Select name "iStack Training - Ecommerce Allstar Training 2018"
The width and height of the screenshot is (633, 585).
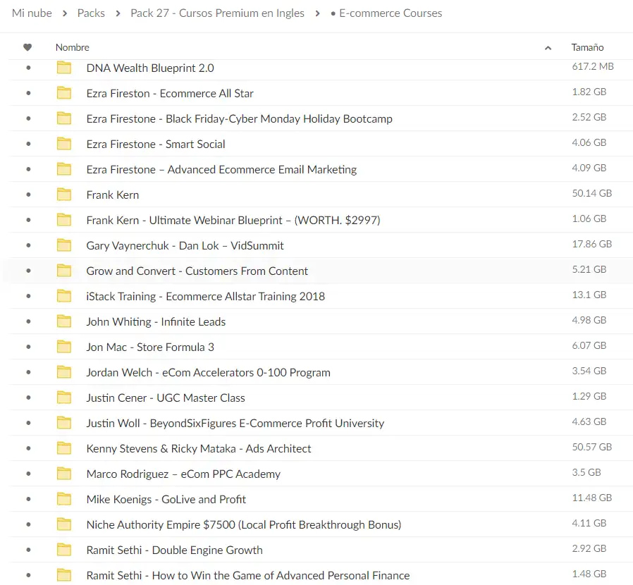tap(206, 296)
